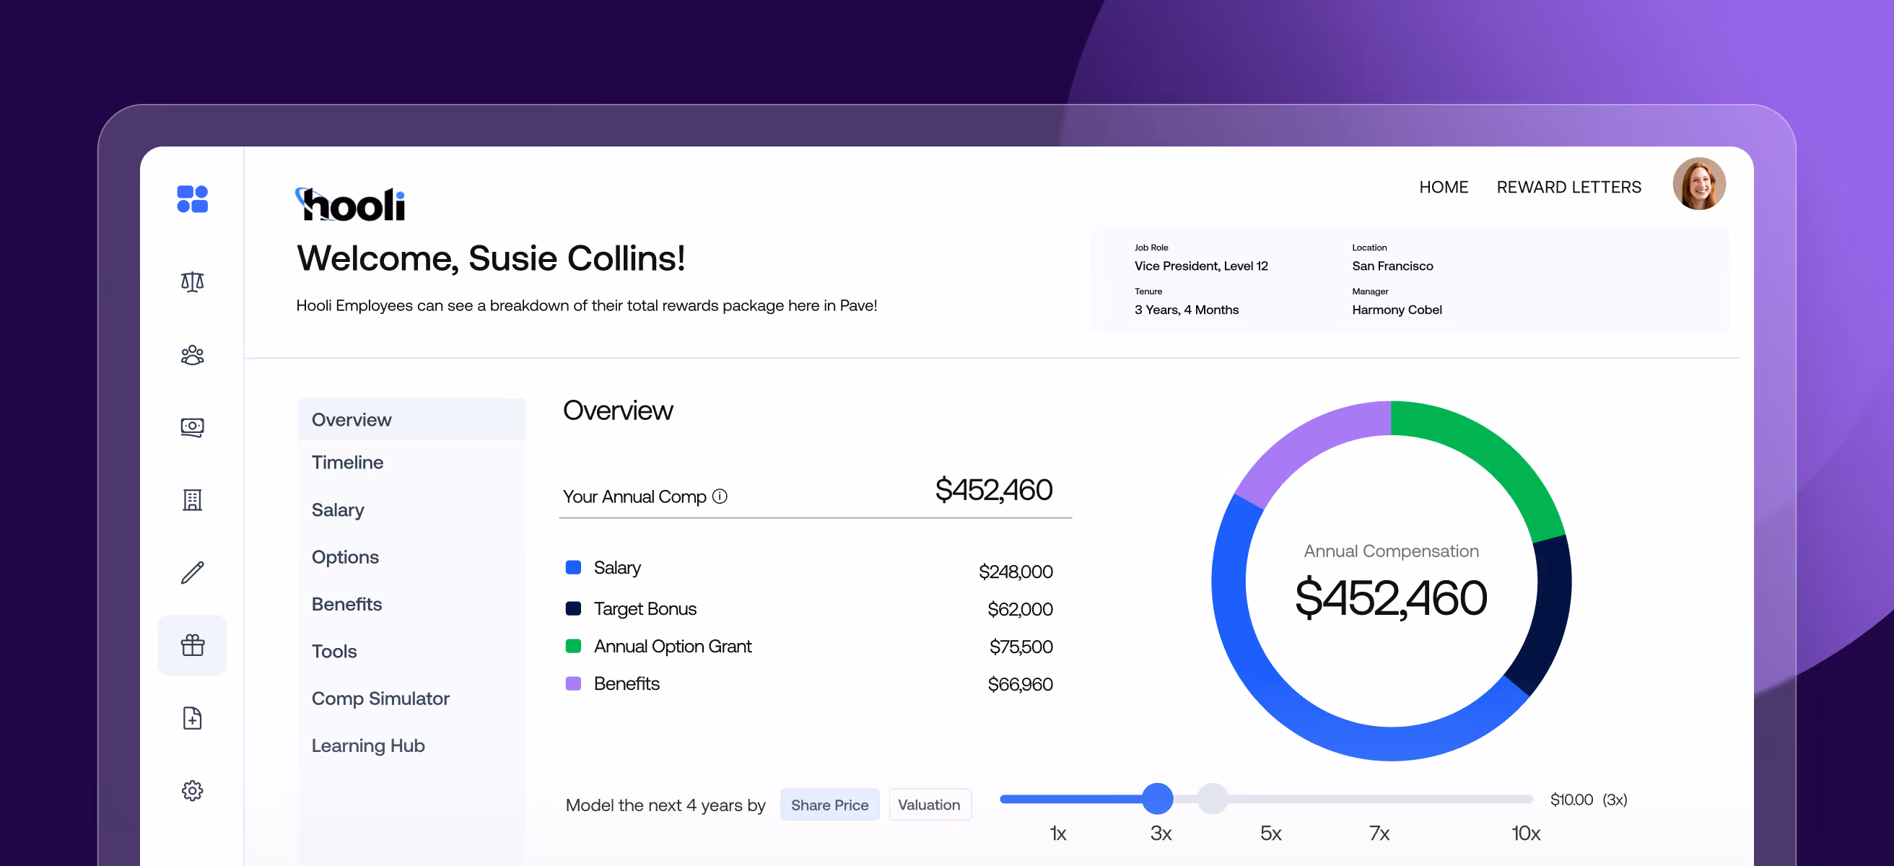Click Susie Collins profile avatar photo

coord(1698,184)
